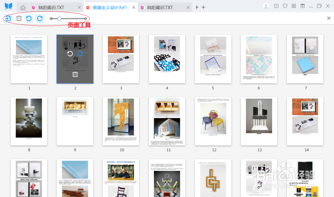The height and width of the screenshot is (197, 334).
Task: Open the user account avatar
Action: [266, 6]
